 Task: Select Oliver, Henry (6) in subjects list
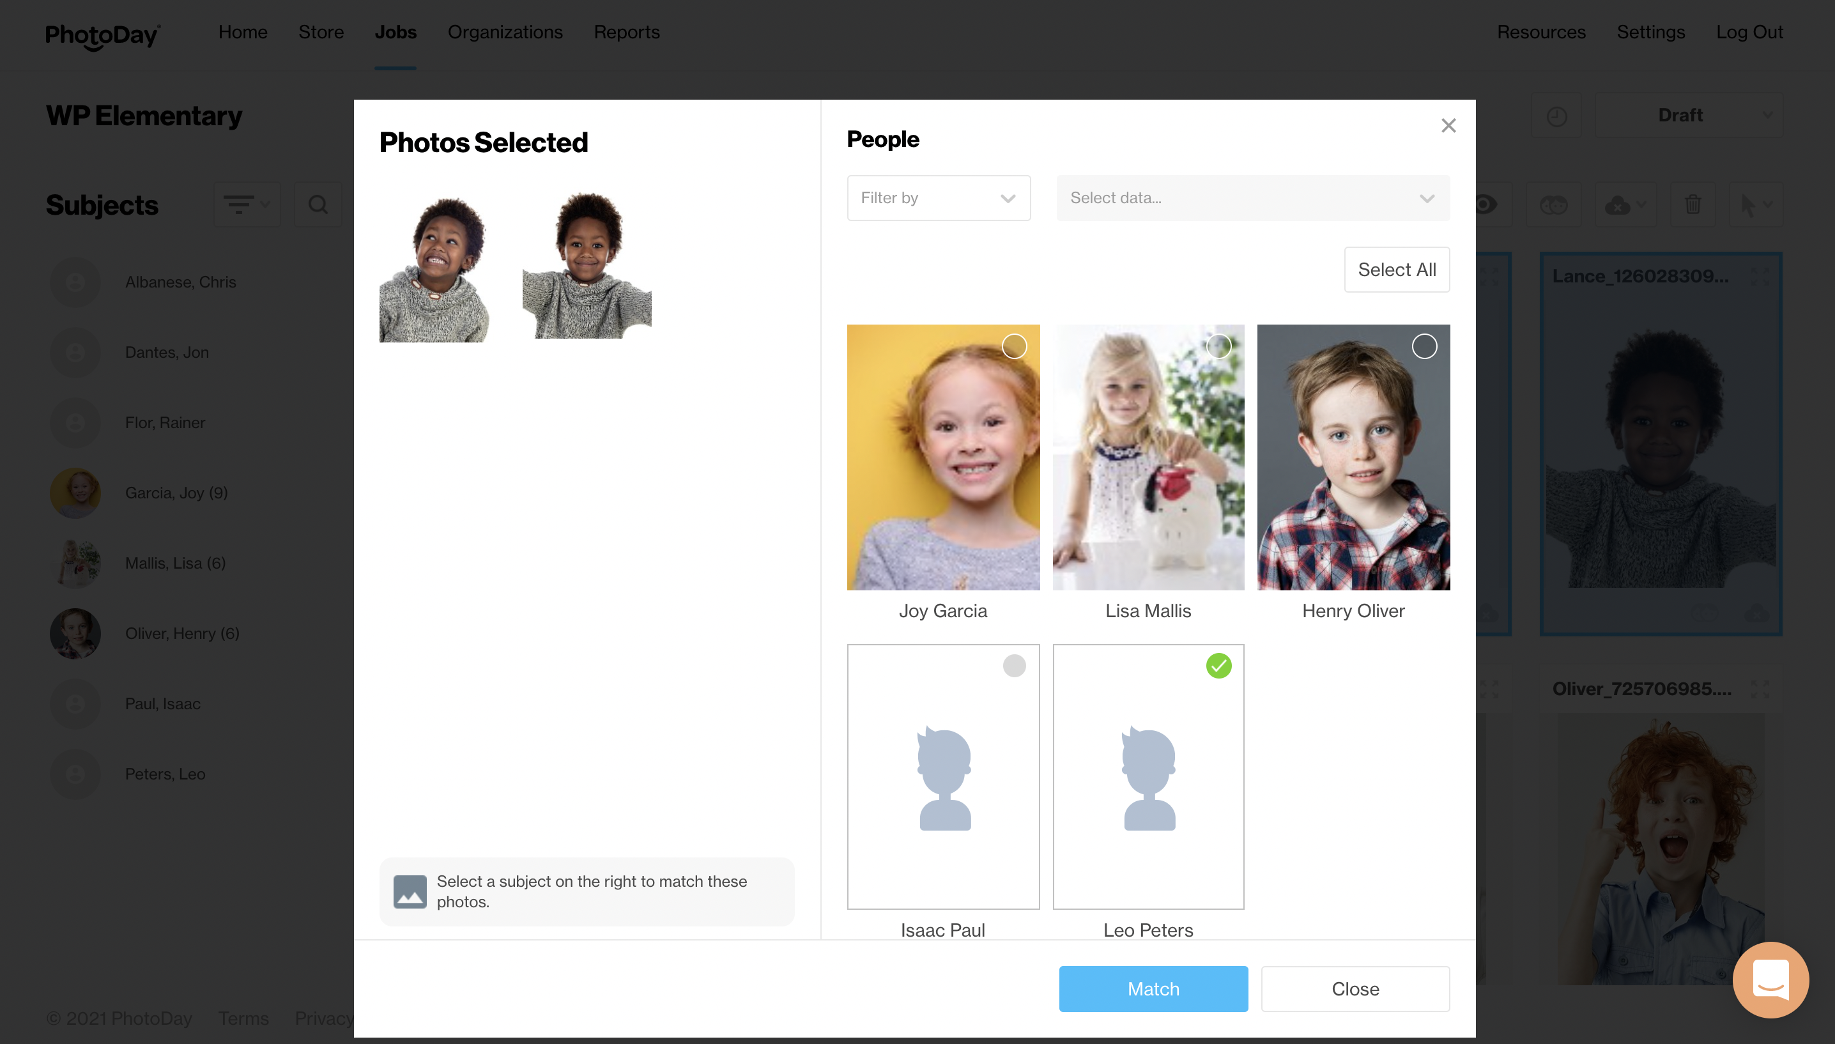pyautogui.click(x=182, y=633)
